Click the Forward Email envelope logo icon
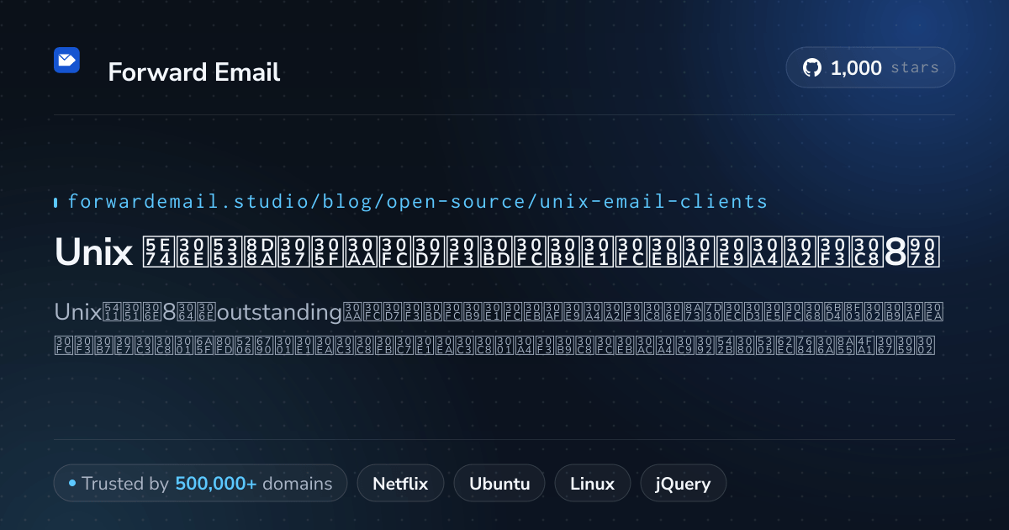The height and width of the screenshot is (530, 1009). [66, 60]
